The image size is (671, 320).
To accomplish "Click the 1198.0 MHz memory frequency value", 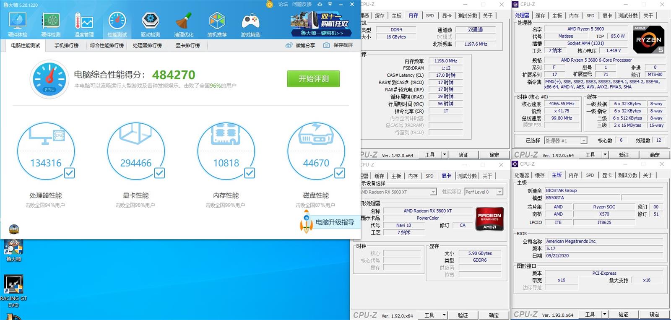I will 445,61.
